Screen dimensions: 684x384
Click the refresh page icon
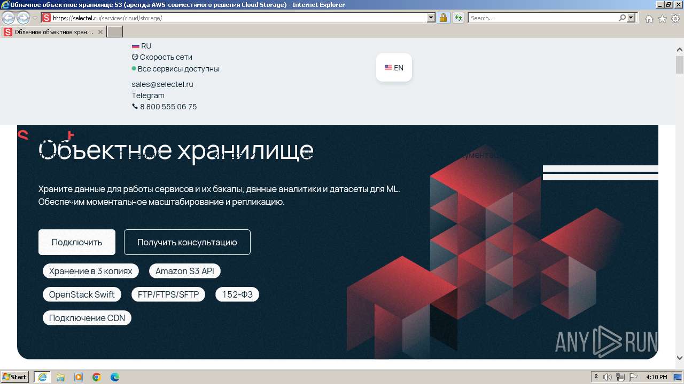point(458,18)
